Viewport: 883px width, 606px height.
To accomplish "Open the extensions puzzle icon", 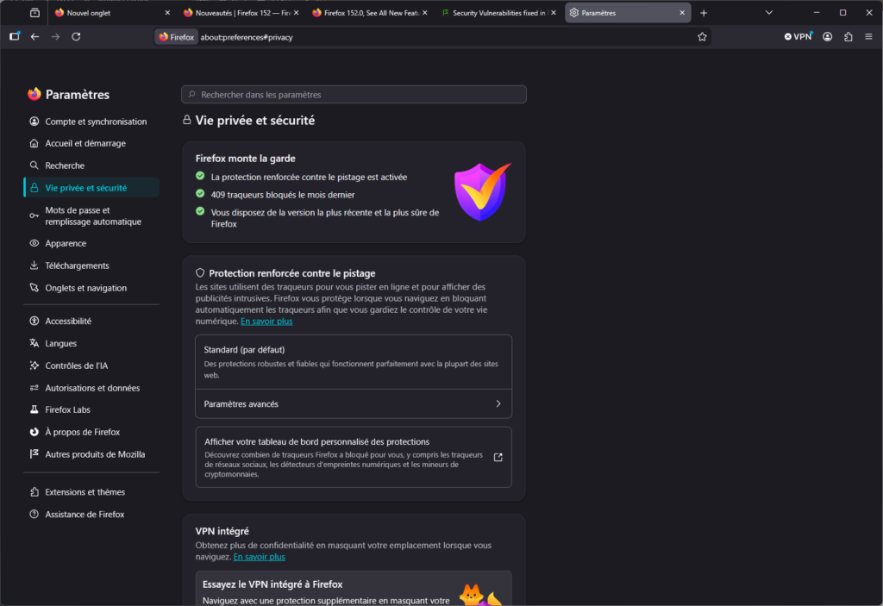I will pos(849,36).
